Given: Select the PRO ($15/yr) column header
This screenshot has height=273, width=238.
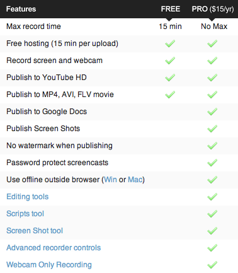Looking at the screenshot, I should pos(213,9).
